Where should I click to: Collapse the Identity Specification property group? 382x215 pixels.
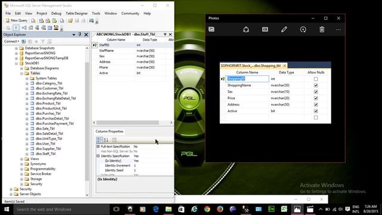tap(98, 156)
